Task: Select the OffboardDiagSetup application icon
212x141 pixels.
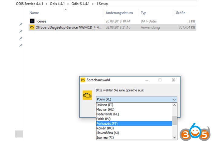Action: [x=32, y=27]
